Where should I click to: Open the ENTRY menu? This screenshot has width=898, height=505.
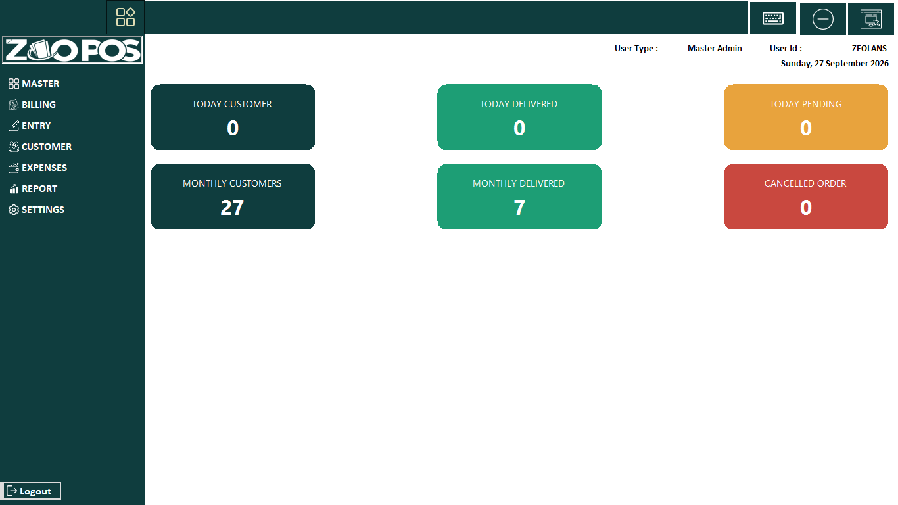(30, 126)
